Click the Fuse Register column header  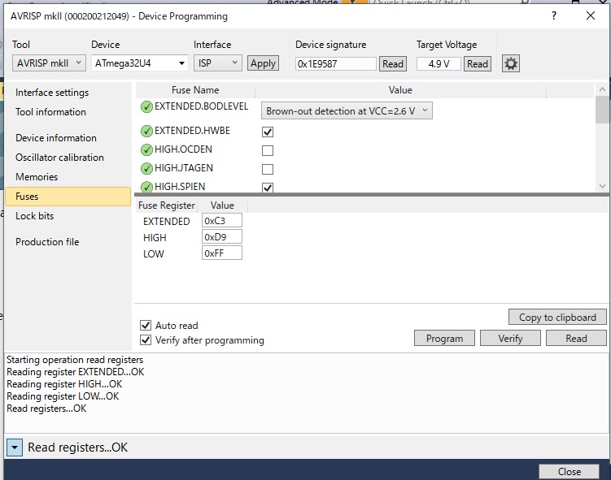[x=167, y=205]
